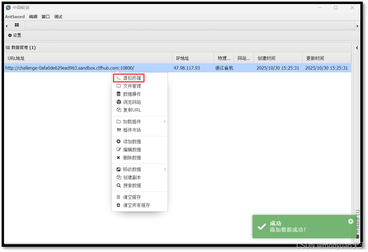Image resolution: width=368 pixels, height=252 pixels.
Task: Open the 插件市场 plugin market entry
Action: (132, 130)
